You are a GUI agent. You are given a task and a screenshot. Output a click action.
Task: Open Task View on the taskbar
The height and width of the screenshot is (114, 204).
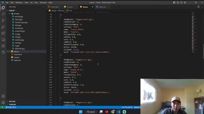pyautogui.click(x=101, y=112)
